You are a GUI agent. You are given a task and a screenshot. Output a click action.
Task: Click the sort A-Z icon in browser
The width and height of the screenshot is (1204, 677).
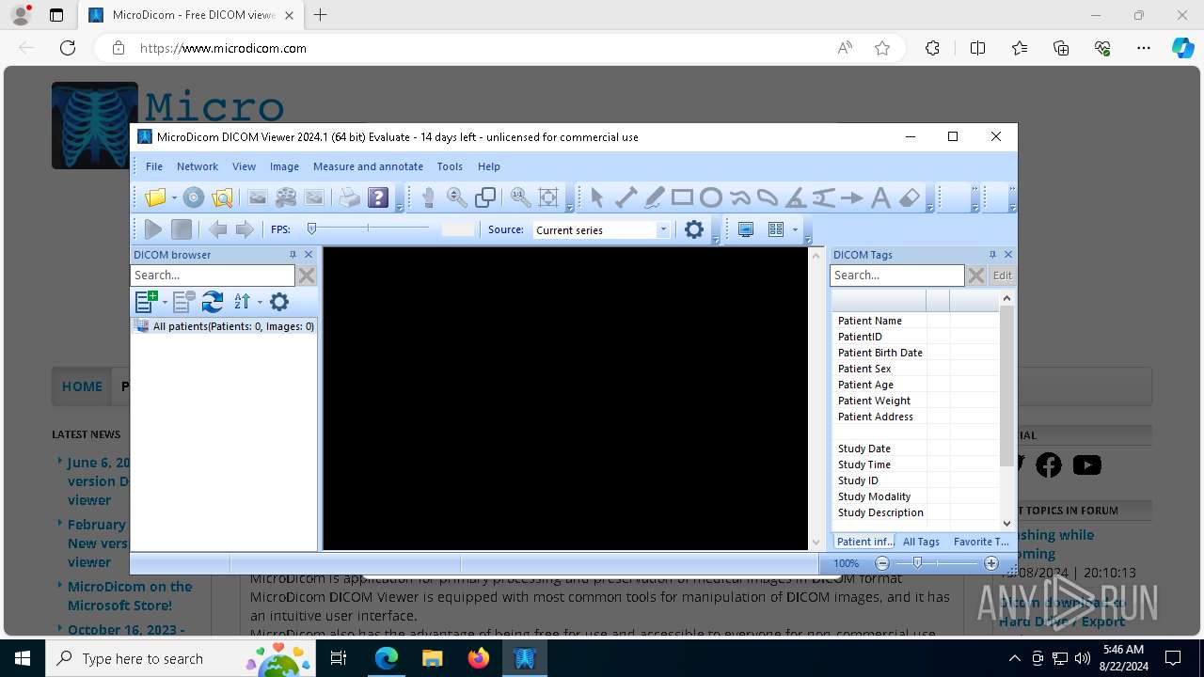click(242, 302)
